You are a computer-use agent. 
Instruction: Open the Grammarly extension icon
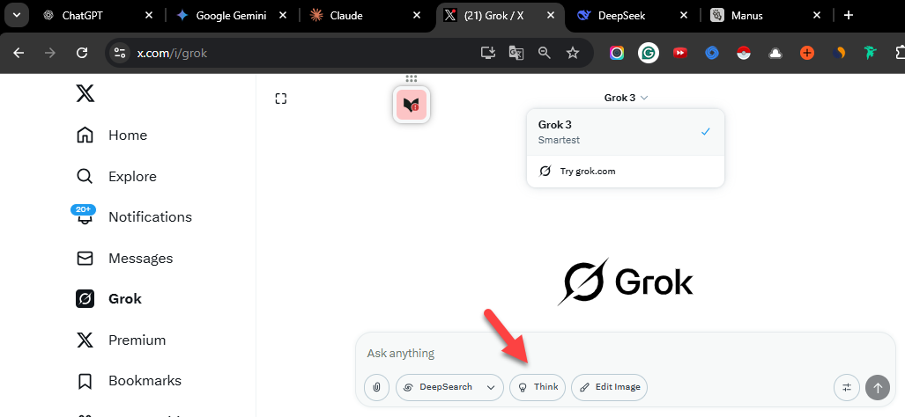coord(649,53)
